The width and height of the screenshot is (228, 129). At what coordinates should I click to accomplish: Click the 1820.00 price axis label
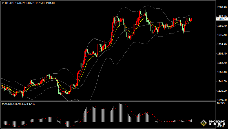(222, 91)
